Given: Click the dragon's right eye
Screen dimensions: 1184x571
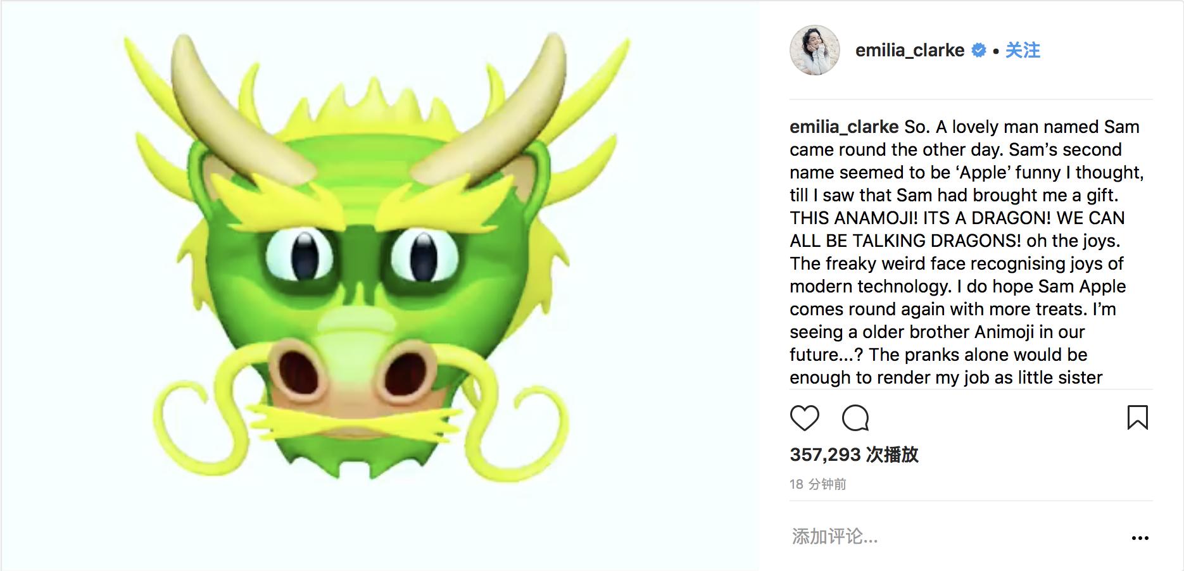Looking at the screenshot, I should tap(424, 255).
